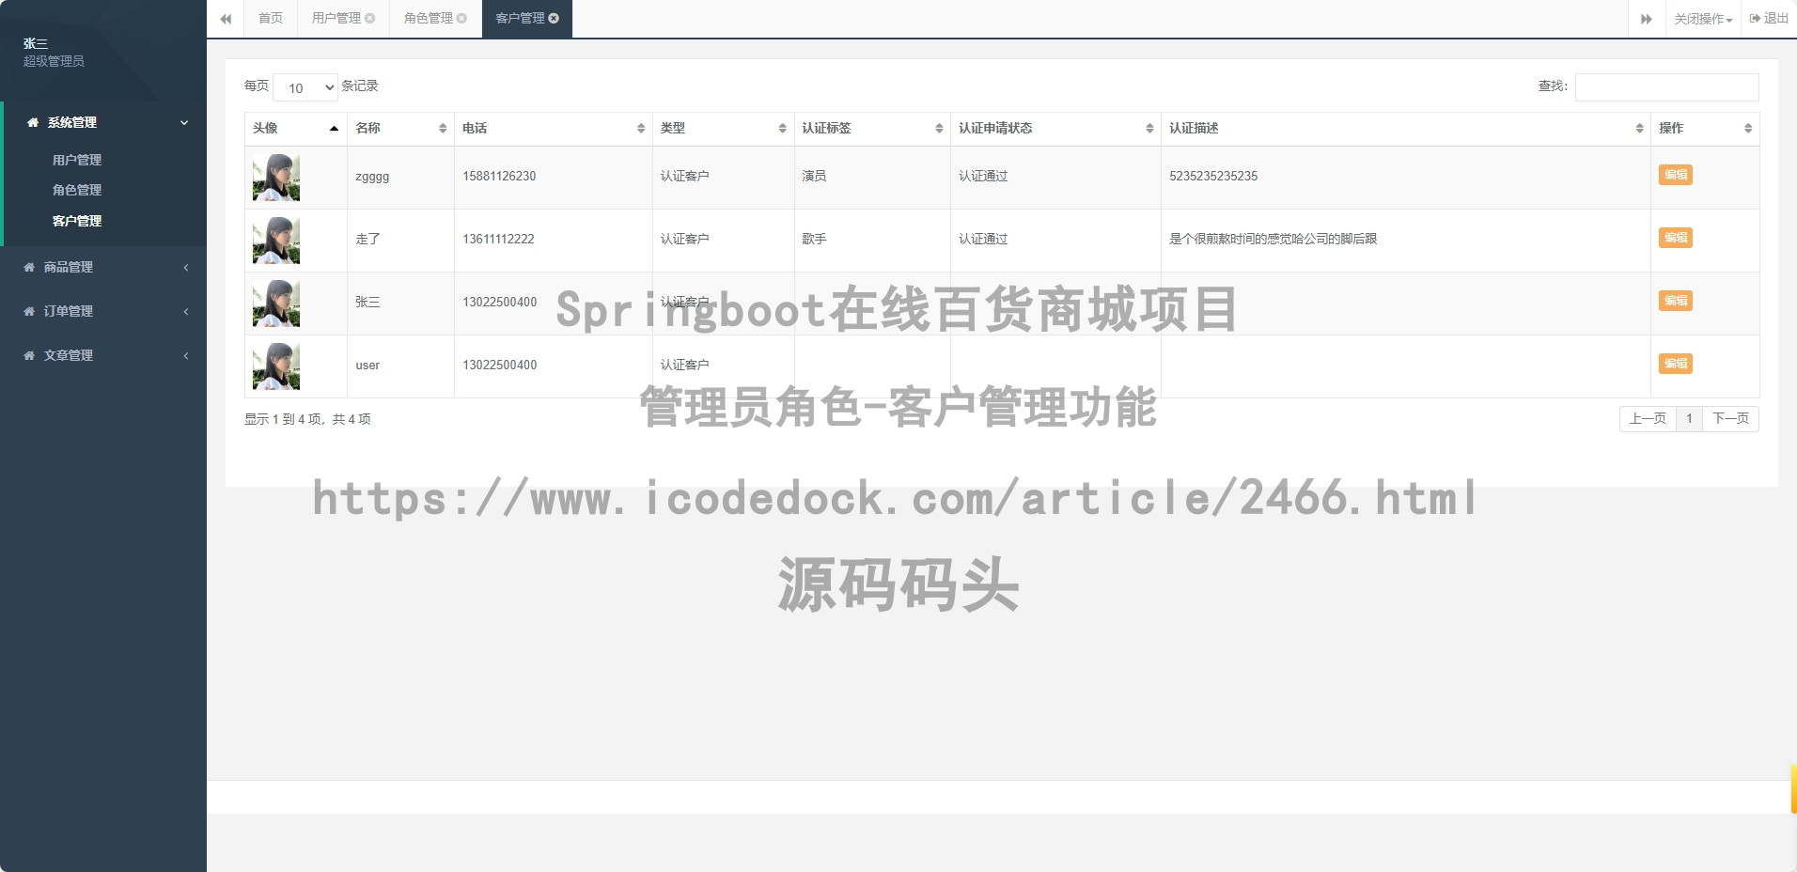Open 客户管理 in the sidebar

77,222
